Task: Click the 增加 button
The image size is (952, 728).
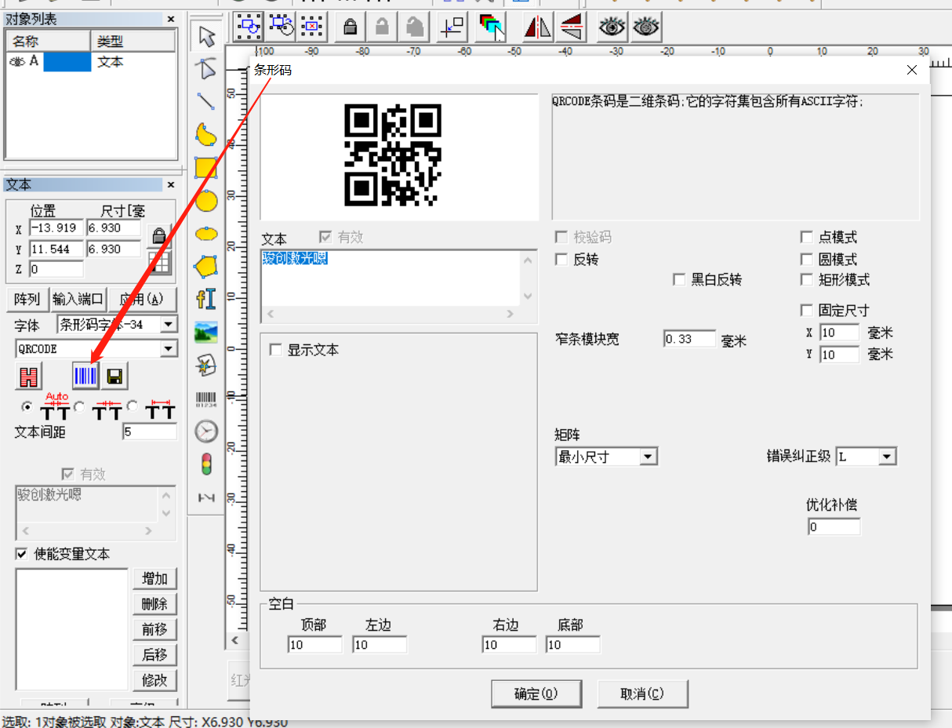Action: point(154,579)
